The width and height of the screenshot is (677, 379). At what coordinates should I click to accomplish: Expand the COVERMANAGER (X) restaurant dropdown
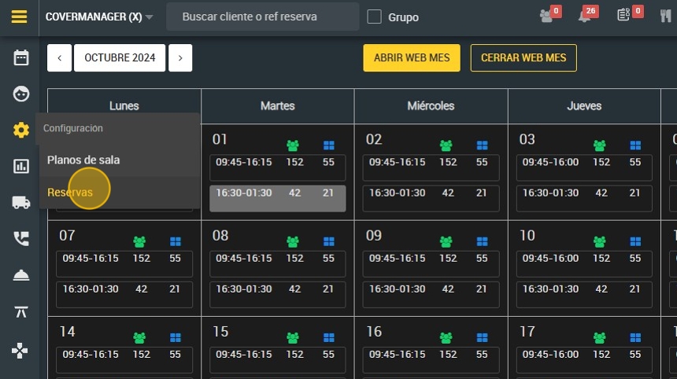click(x=99, y=17)
